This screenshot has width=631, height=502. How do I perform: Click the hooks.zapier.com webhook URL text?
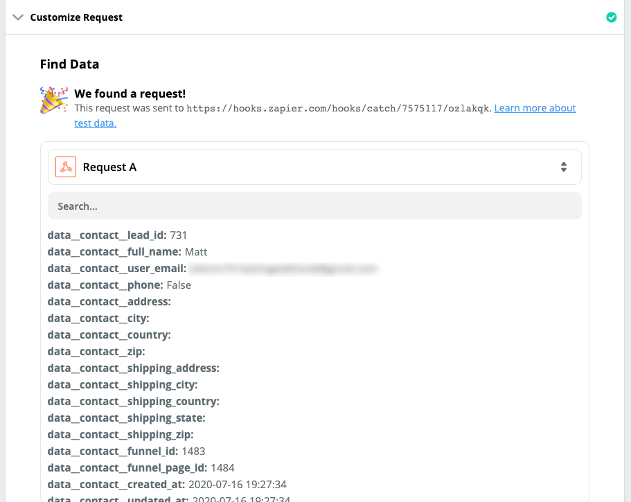(339, 109)
